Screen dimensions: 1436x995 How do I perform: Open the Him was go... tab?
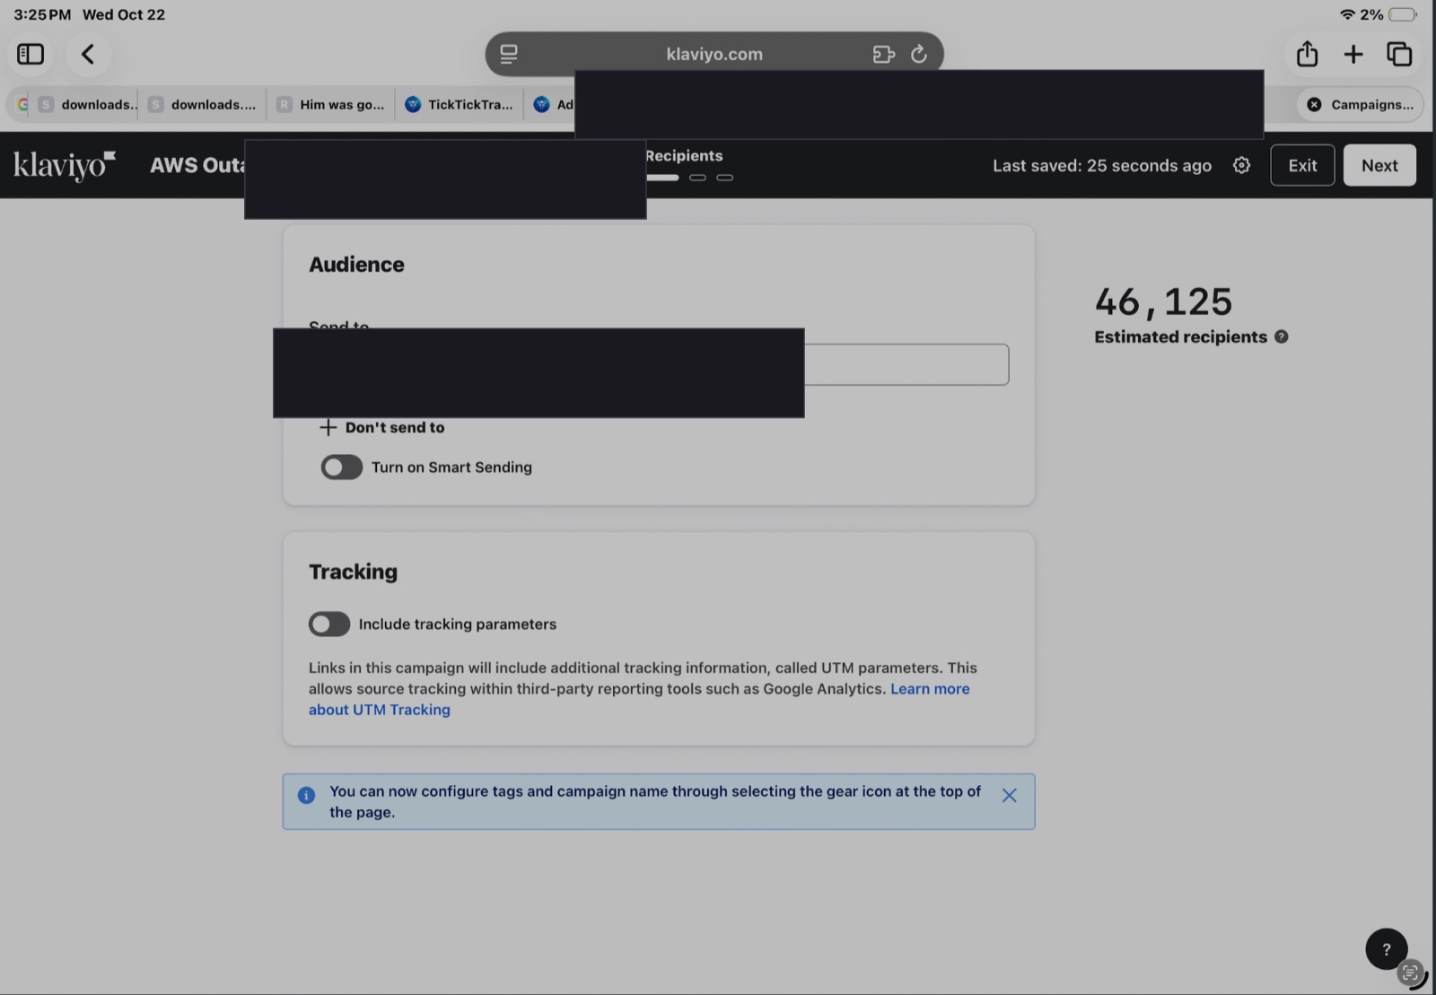pyautogui.click(x=330, y=104)
